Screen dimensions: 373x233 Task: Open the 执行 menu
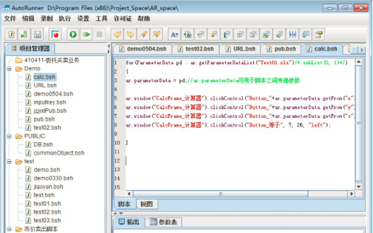65,19
